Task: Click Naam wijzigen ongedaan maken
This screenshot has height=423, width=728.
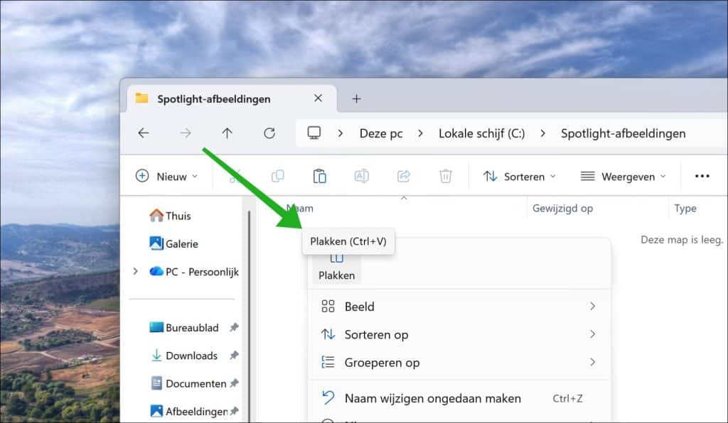Action: pyautogui.click(x=432, y=398)
